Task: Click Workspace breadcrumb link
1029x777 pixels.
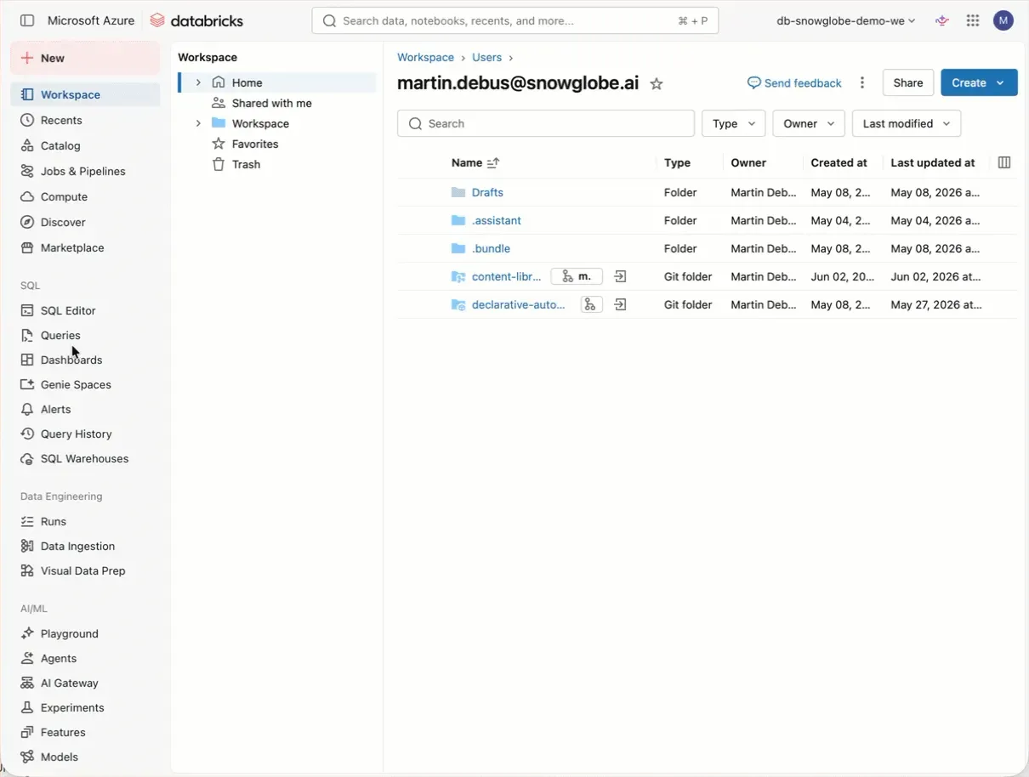Action: (425, 57)
